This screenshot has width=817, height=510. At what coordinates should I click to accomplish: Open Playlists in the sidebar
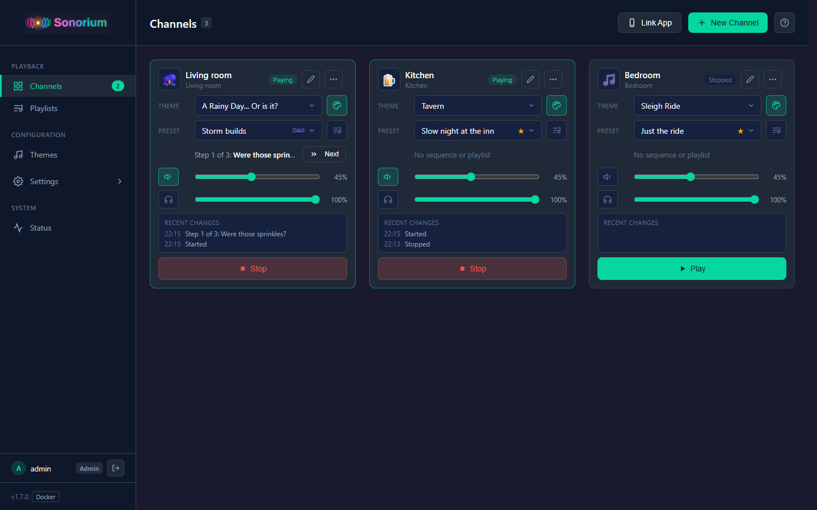68,108
